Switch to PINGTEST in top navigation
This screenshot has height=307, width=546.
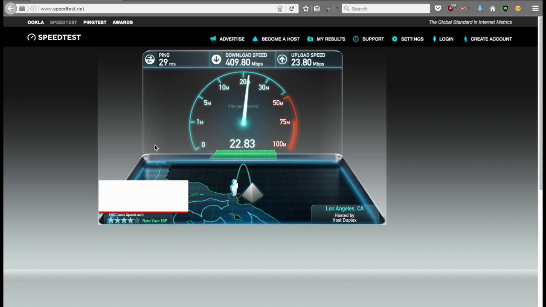point(95,22)
